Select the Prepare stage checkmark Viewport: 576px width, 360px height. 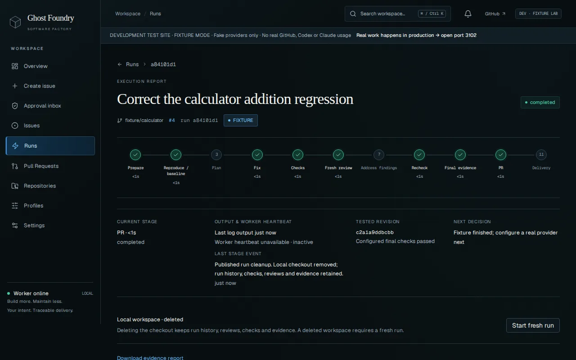[x=135, y=155]
